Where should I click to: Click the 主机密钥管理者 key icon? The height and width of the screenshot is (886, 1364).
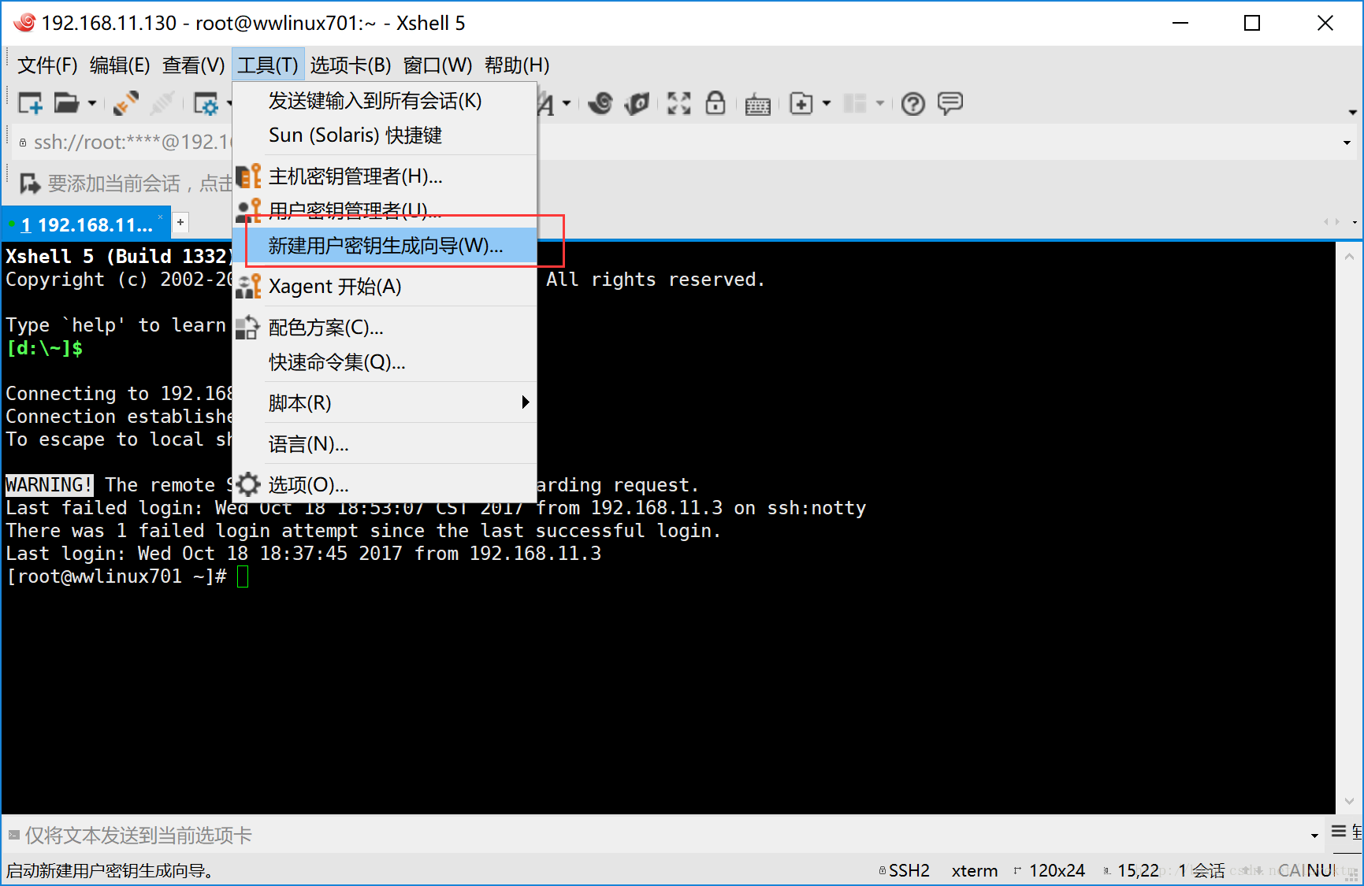pos(248,176)
